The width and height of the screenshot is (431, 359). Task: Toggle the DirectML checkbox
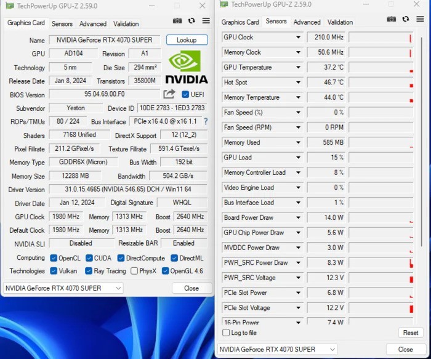coord(174,258)
